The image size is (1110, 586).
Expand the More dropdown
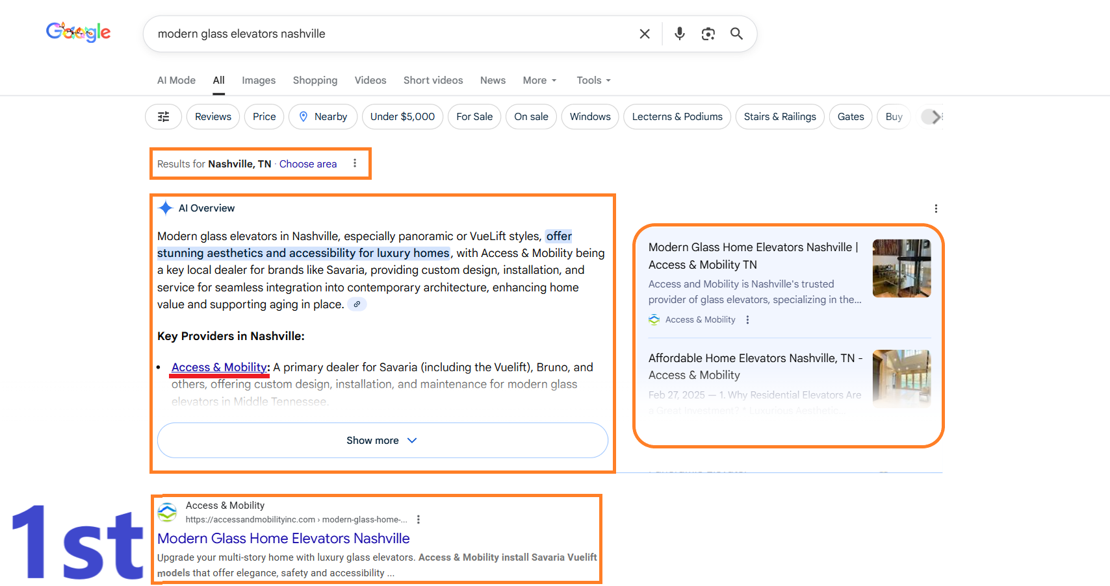tap(540, 80)
